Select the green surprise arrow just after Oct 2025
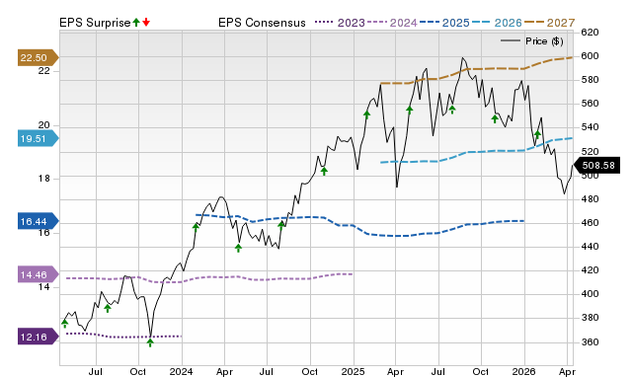This screenshot has height=377, width=632. (495, 118)
